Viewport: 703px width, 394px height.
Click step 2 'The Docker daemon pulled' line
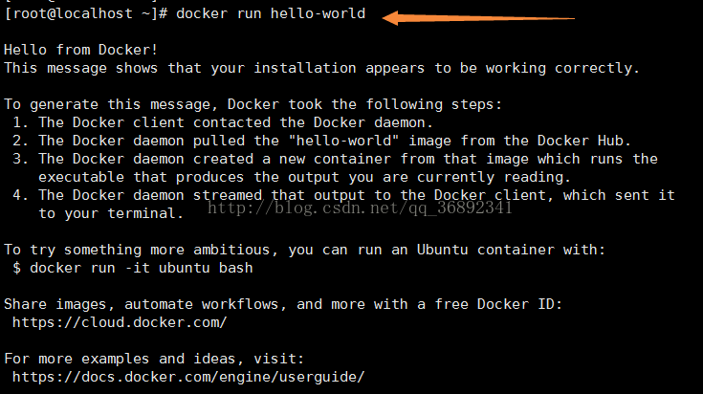[x=321, y=141]
